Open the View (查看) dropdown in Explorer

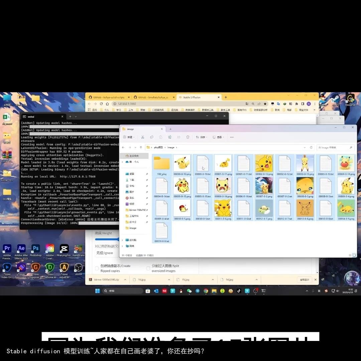click(x=218, y=137)
